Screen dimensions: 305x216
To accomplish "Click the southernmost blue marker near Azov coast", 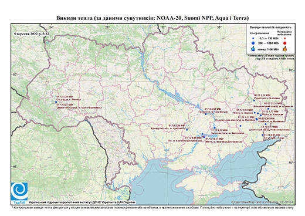I will pyautogui.click(x=263, y=135).
